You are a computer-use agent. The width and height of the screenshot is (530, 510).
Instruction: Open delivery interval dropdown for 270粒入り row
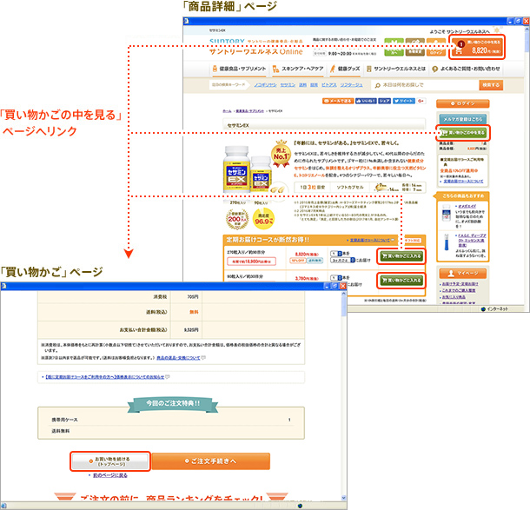(342, 260)
